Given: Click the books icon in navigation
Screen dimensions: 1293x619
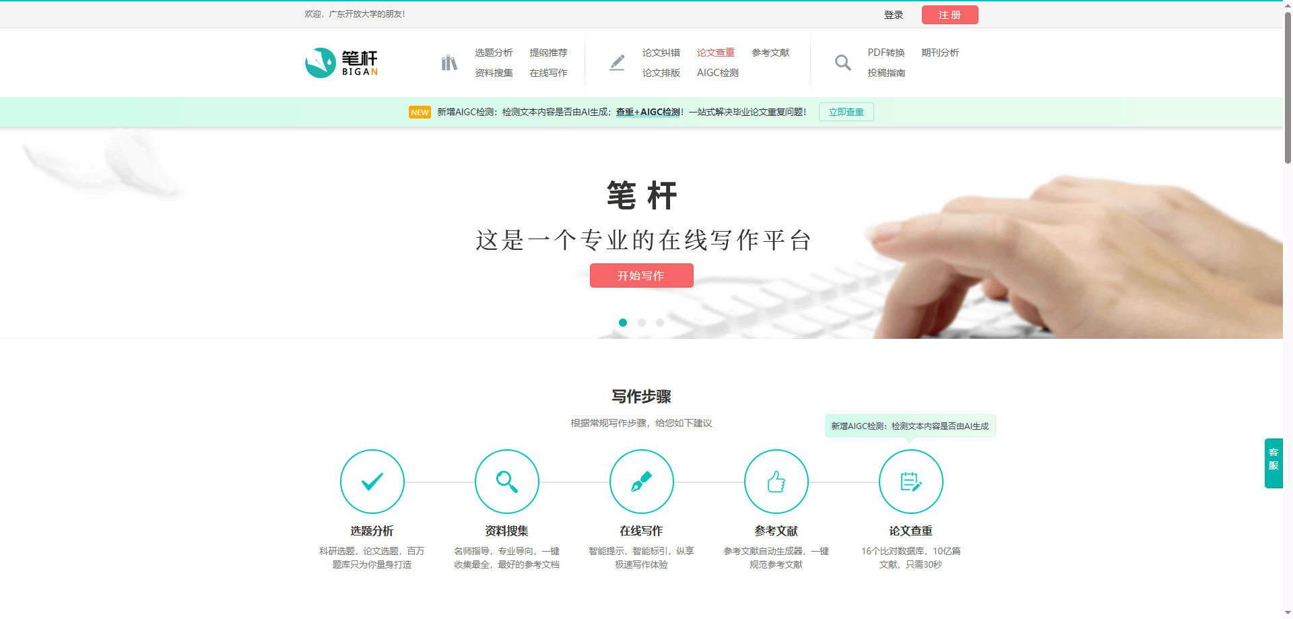Looking at the screenshot, I should click(449, 63).
